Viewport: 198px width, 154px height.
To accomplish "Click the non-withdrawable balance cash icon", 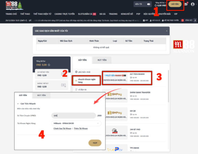I will pos(63,85).
